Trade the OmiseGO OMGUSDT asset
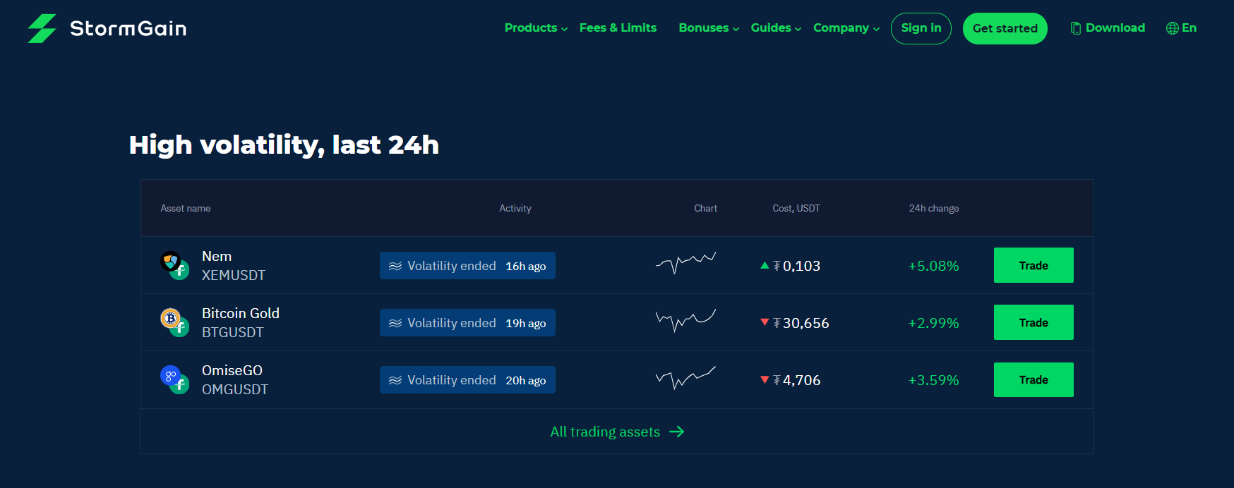The image size is (1234, 488). (x=1034, y=379)
